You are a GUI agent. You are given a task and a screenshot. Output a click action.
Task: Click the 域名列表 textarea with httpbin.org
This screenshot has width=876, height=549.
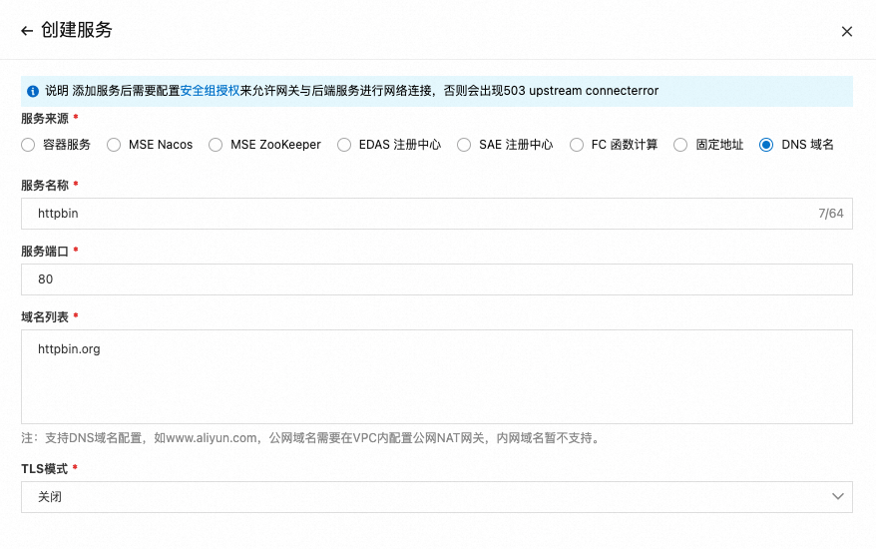[437, 376]
